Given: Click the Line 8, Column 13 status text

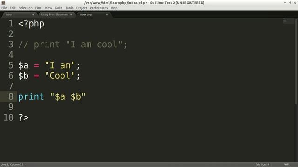Looking at the screenshot, I should [x=12, y=164].
